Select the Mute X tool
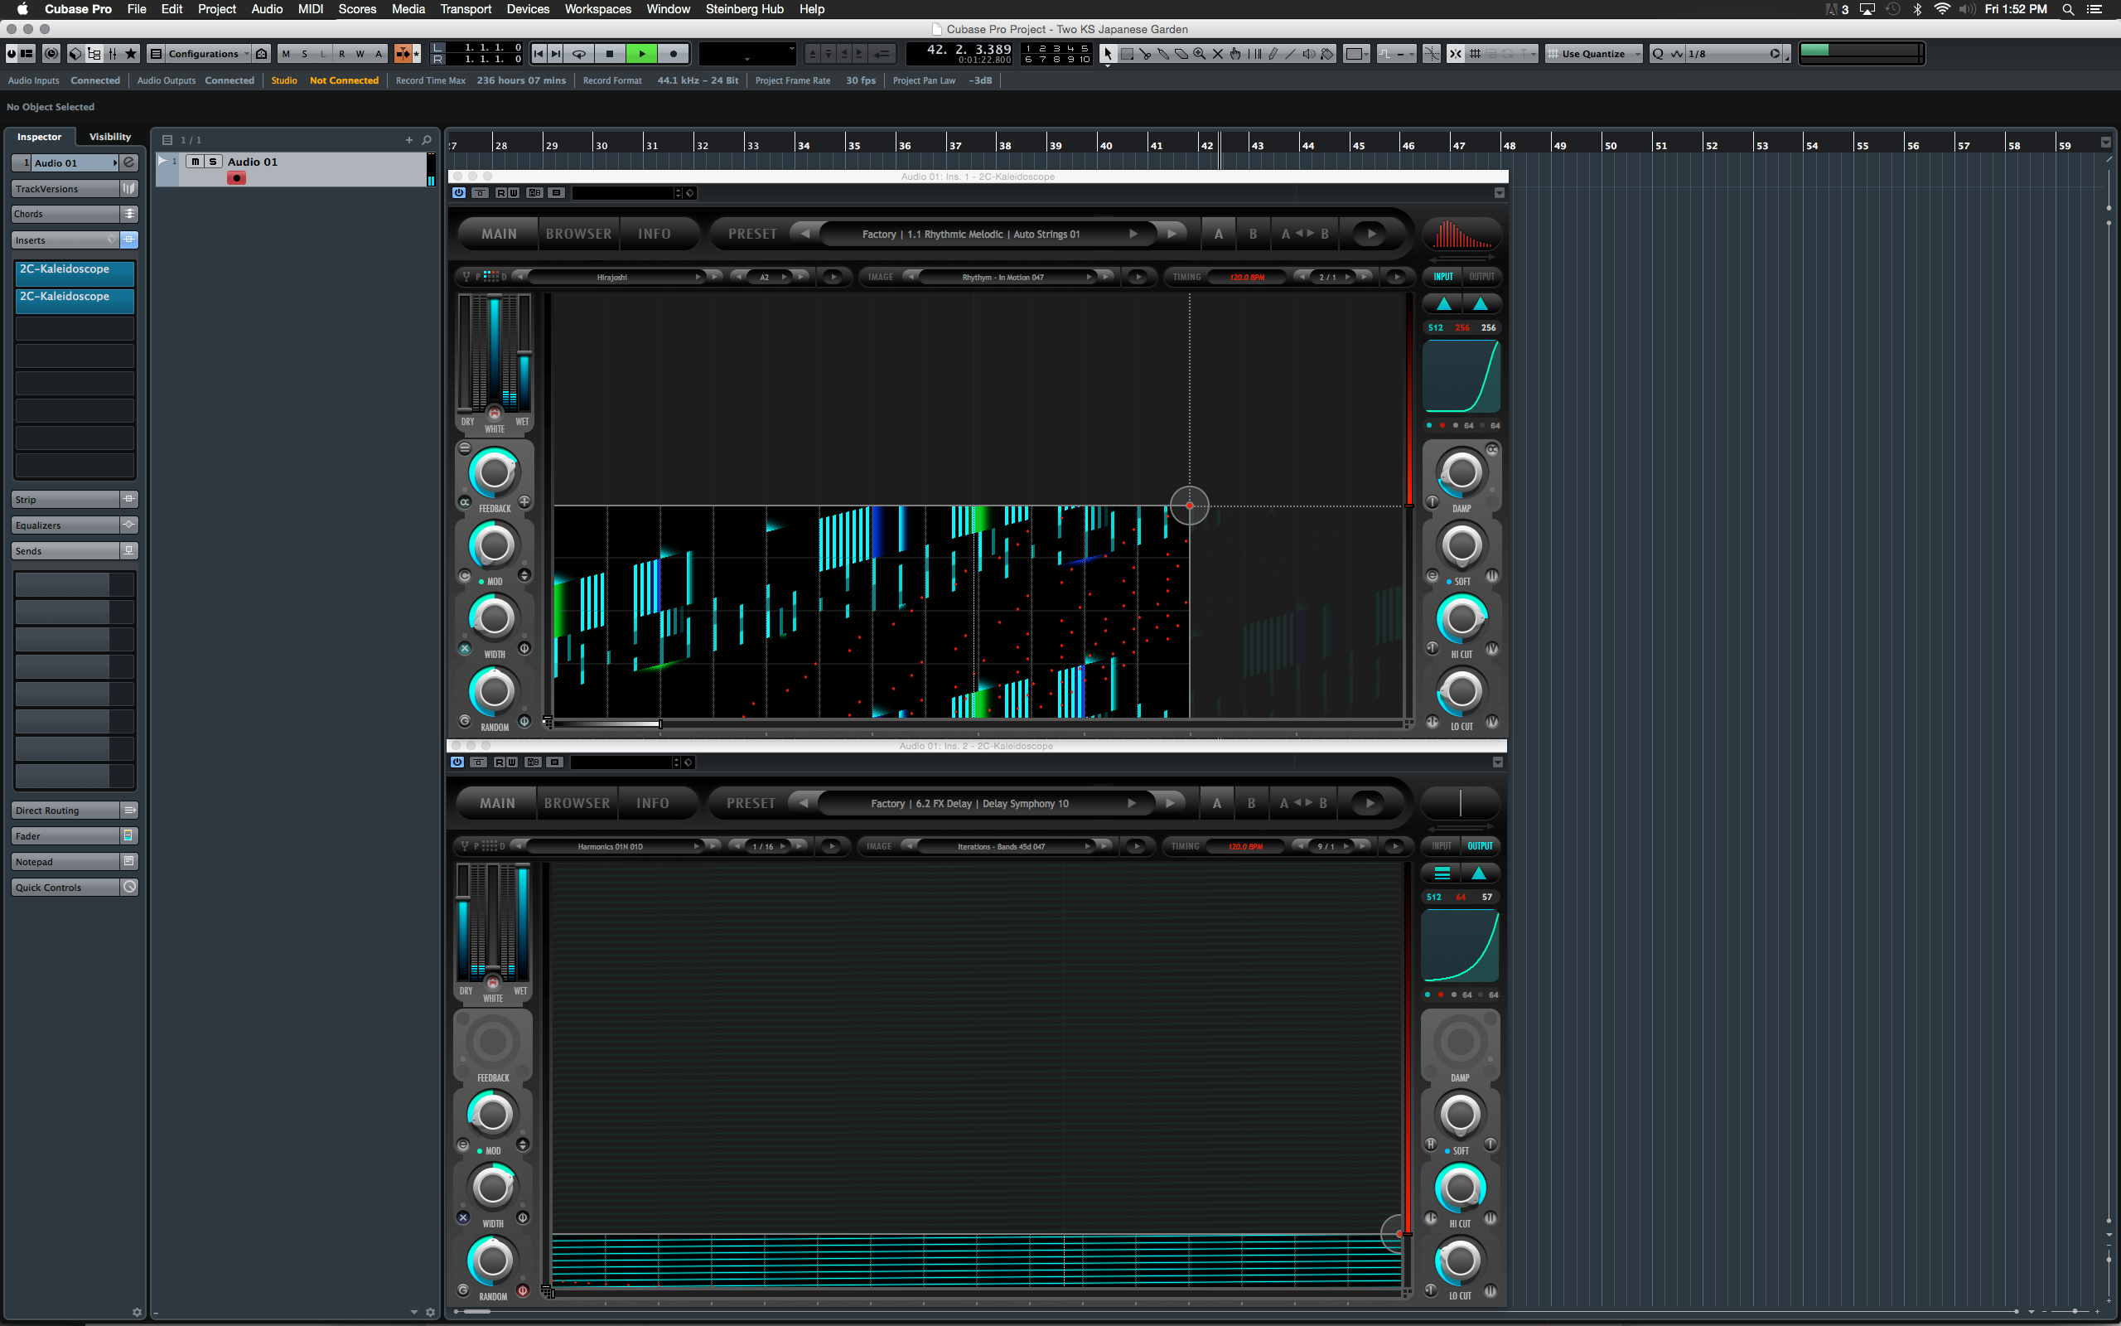Viewport: 2121px width, 1326px height. coord(1217,54)
